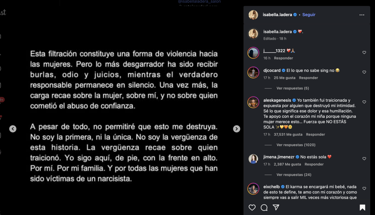This screenshot has height=215, width=375.
Task: Like the comment by aleskagenesis
Action: tap(364, 102)
